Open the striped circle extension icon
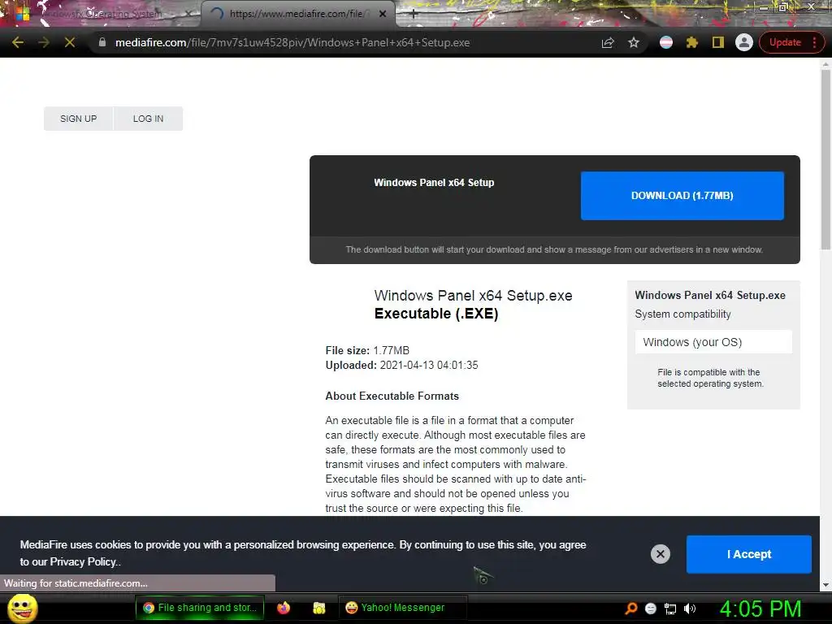 666,42
